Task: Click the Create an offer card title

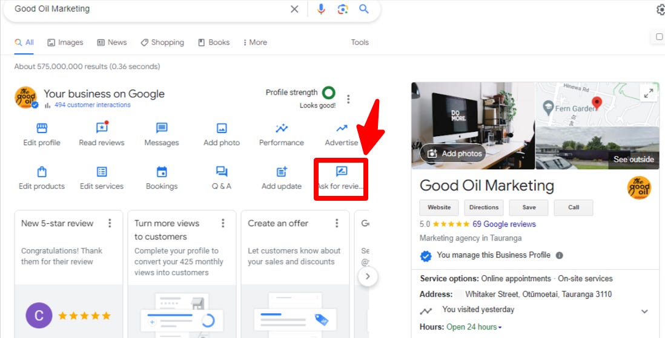Action: coord(278,223)
